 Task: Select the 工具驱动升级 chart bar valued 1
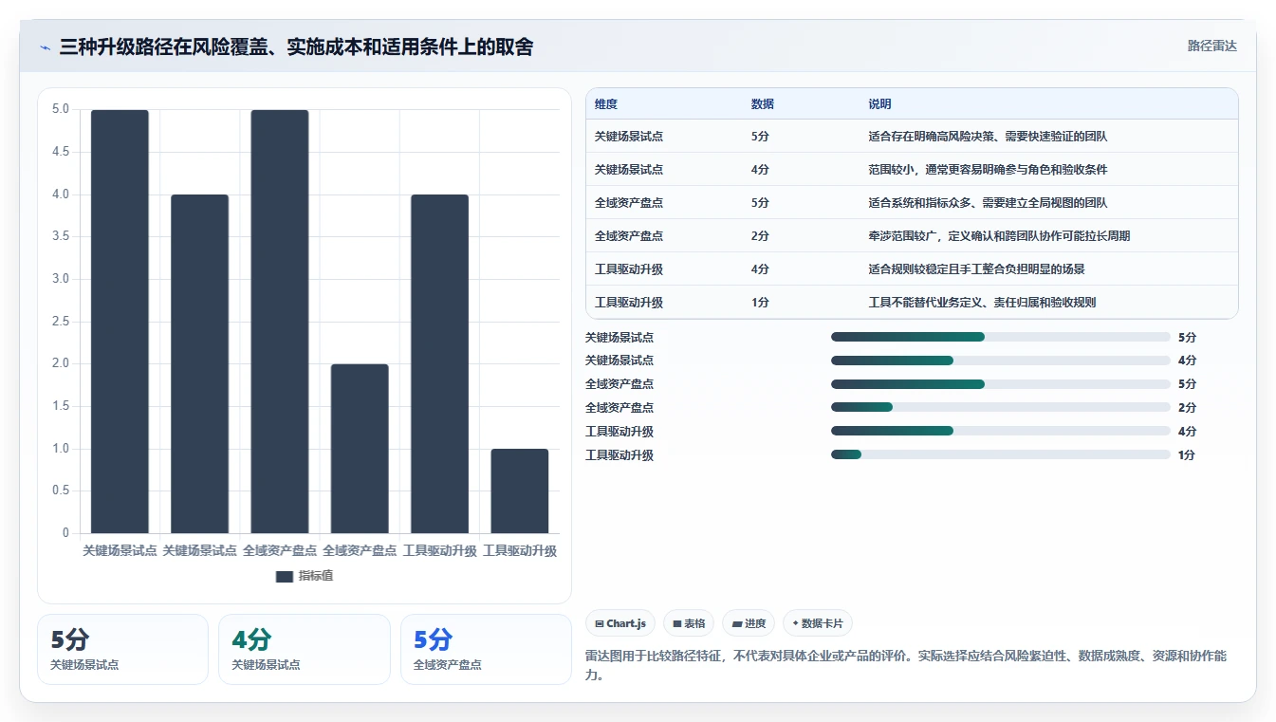(520, 491)
